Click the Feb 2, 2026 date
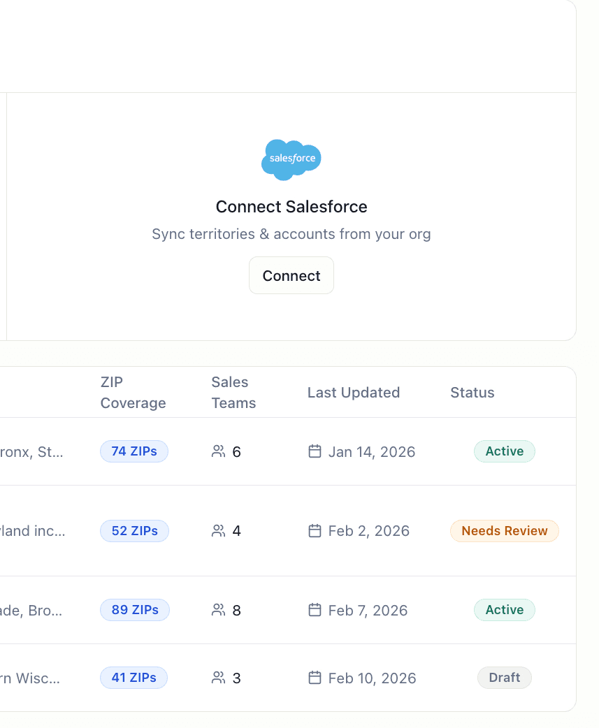The image size is (599, 728). click(368, 531)
